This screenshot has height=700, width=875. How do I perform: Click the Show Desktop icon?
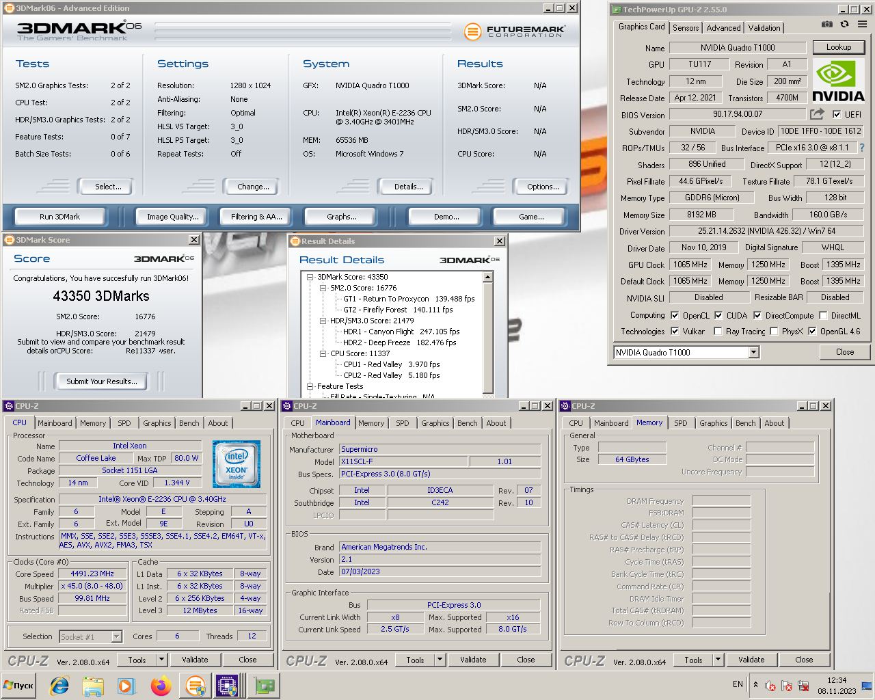(x=867, y=686)
